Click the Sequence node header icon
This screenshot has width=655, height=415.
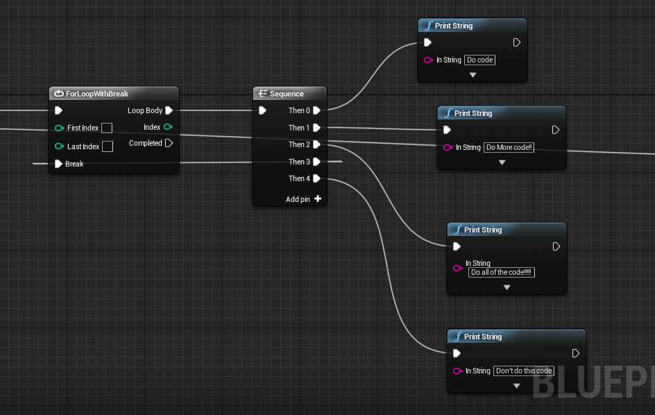[x=262, y=94]
